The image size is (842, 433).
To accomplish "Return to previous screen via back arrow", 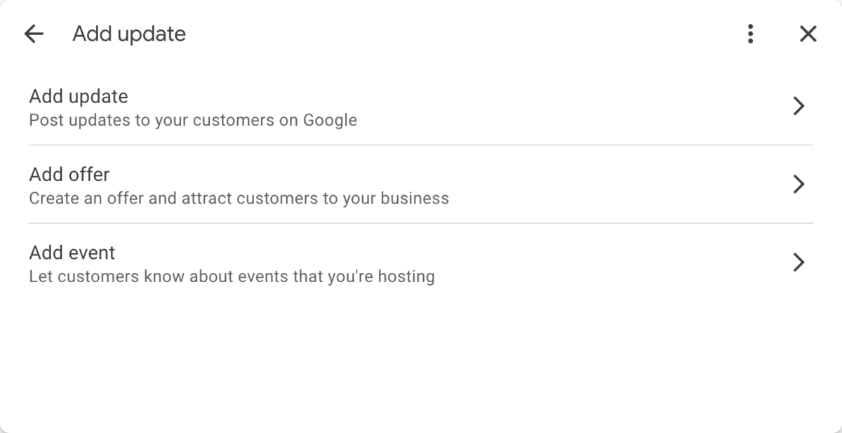I will pyautogui.click(x=34, y=34).
